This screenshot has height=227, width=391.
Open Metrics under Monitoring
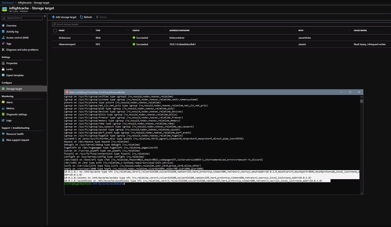click(10, 108)
